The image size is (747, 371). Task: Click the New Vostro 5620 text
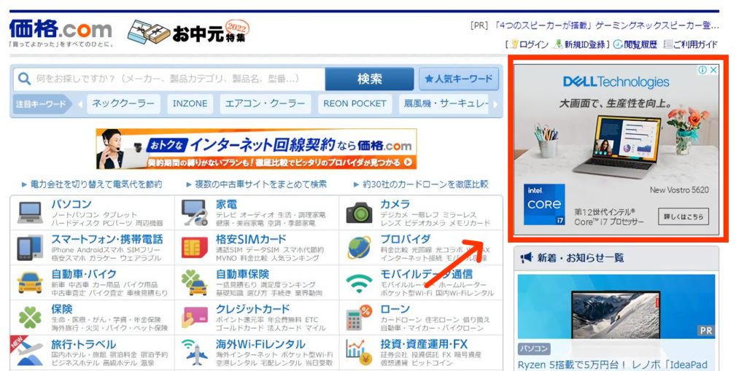pyautogui.click(x=679, y=190)
